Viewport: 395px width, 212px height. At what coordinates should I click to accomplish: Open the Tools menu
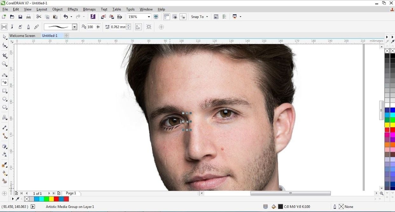point(130,9)
